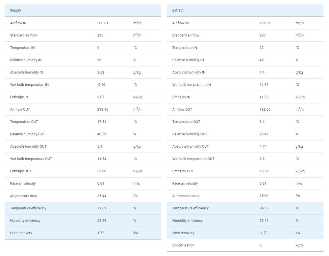This screenshot has width=329, height=256.
Task: Click Extract Absolute humidity OUT value 4.74
Action: [263, 146]
